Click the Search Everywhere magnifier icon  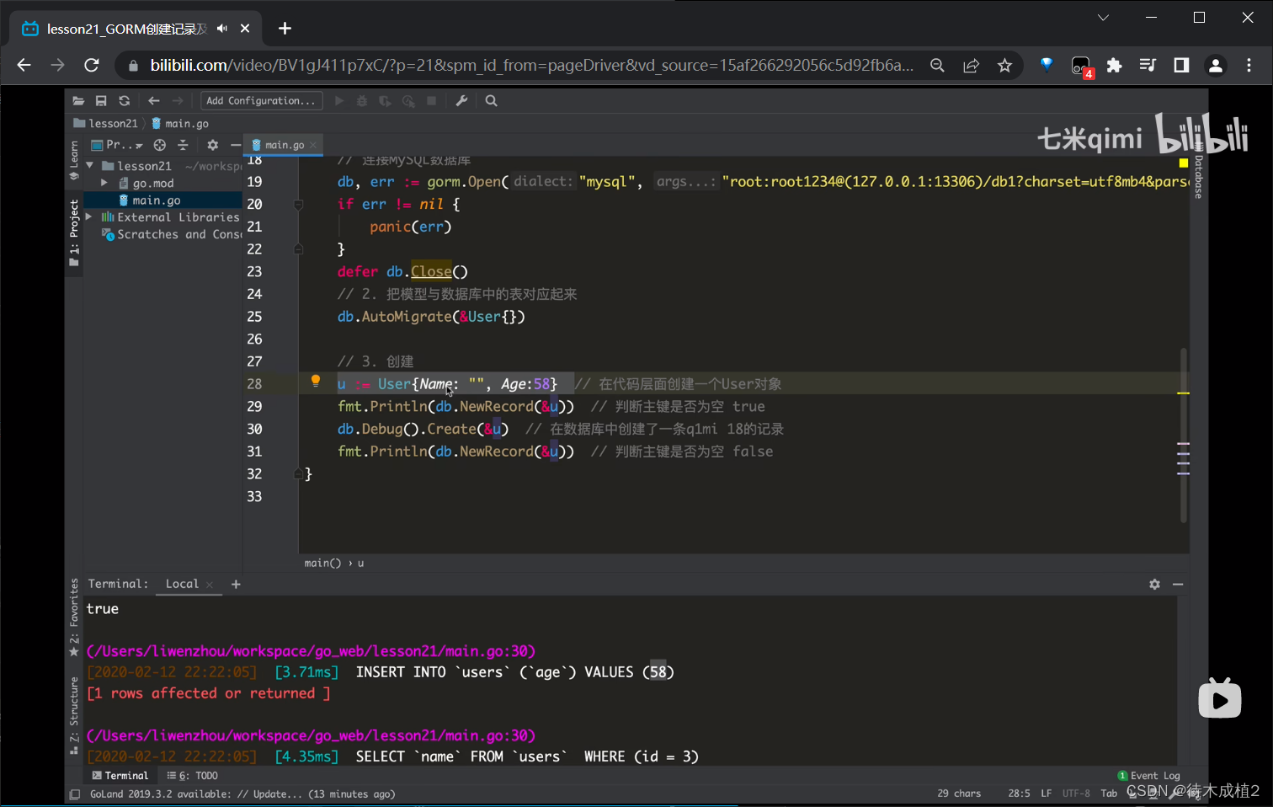click(492, 101)
